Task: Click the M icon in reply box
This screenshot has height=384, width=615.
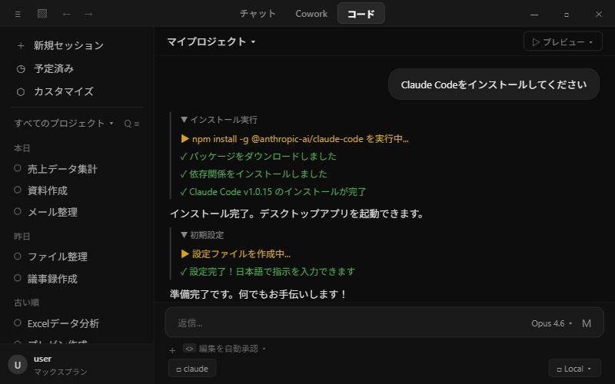Action: (587, 323)
